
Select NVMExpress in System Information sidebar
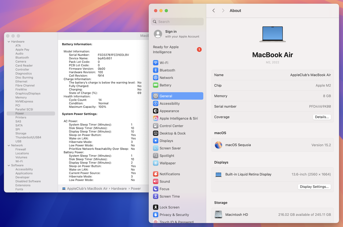point(24,102)
